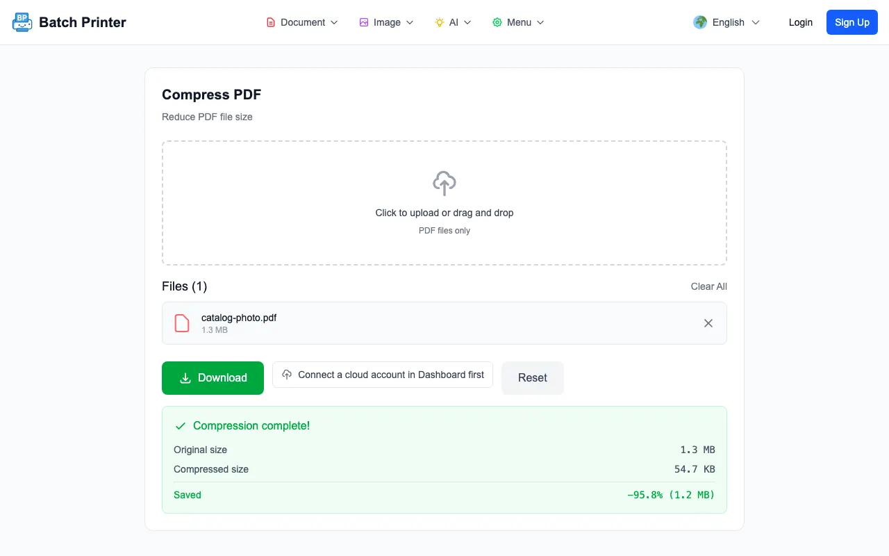Click the Compression complete! message
This screenshot has height=556, width=889.
point(251,426)
